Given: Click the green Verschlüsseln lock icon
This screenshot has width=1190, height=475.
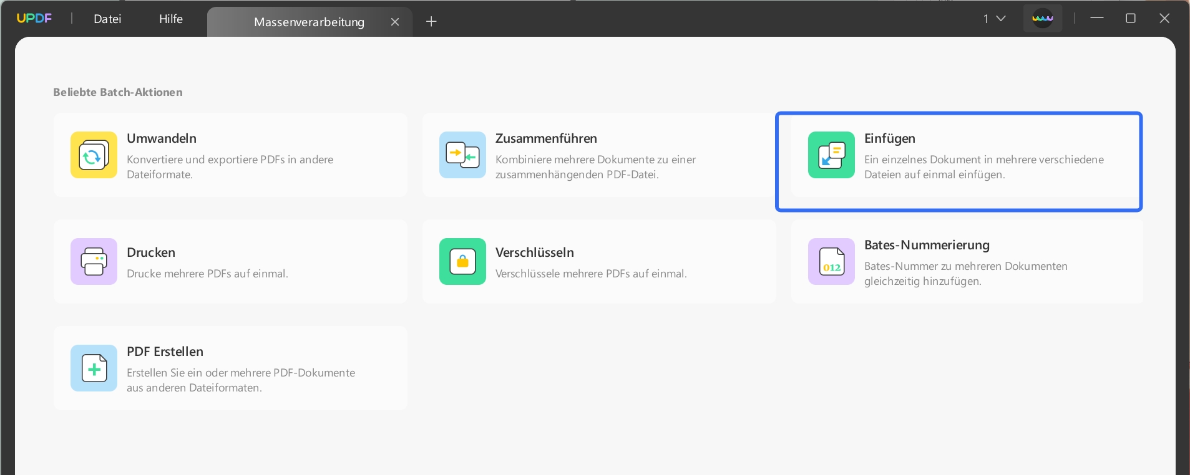Looking at the screenshot, I should click(462, 261).
